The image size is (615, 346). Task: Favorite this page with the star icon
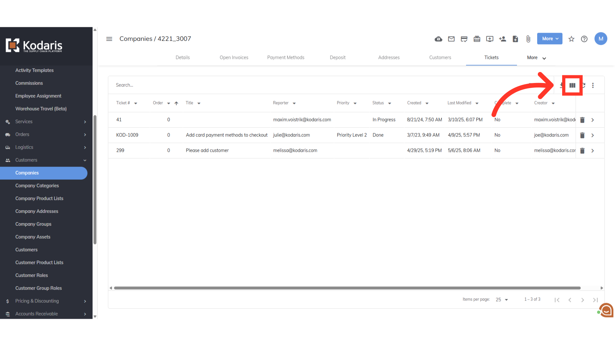tap(571, 39)
